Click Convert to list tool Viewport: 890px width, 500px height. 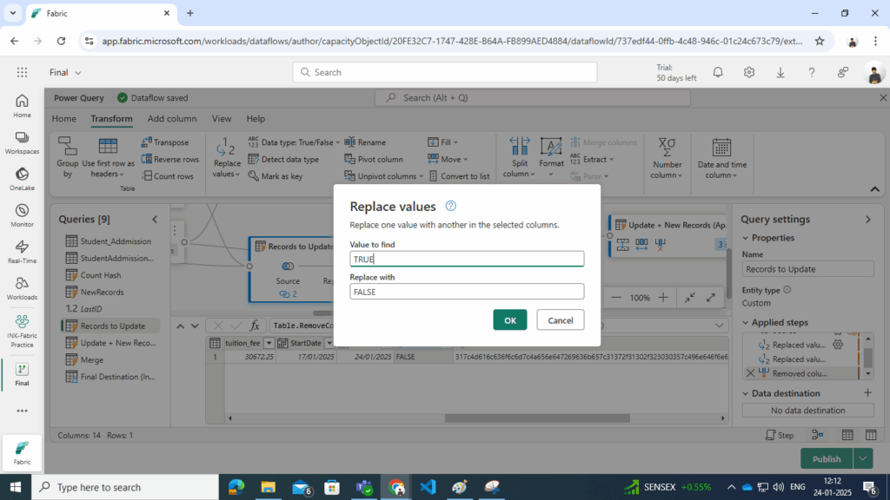click(459, 176)
